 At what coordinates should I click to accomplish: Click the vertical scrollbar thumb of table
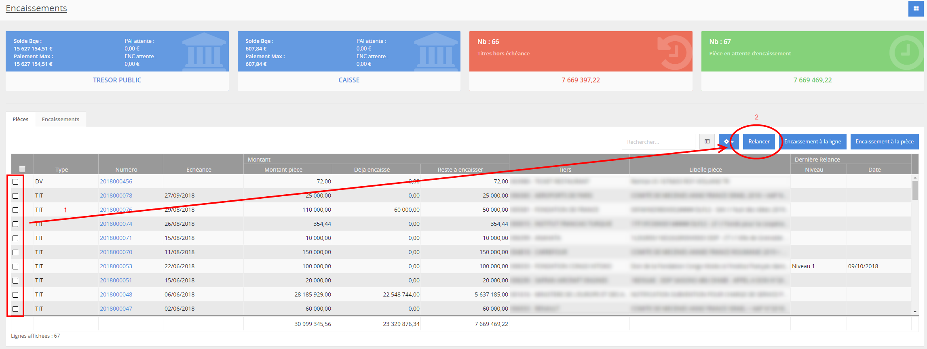coord(915,190)
